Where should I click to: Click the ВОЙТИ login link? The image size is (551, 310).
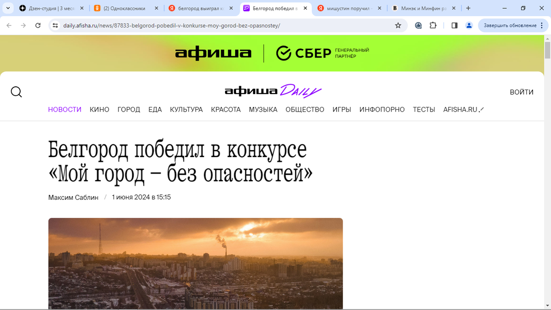coord(522,92)
